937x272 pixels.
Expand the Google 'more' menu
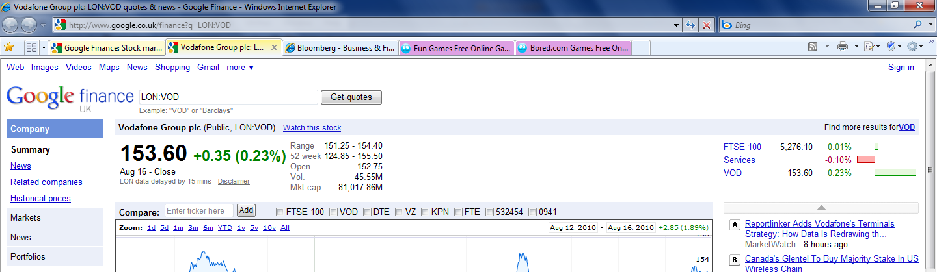(x=240, y=68)
